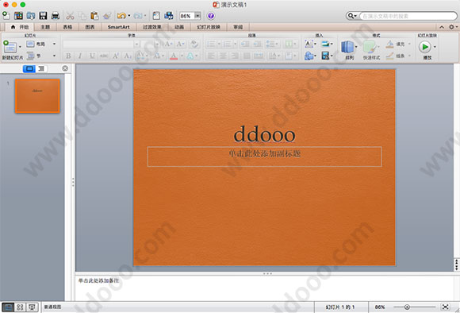Switch to the 图表 tab
Image resolution: width=460 pixels, height=313 pixels.
90,27
